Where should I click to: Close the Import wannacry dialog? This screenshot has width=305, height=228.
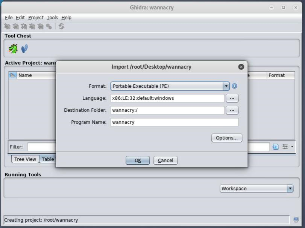click(241, 67)
